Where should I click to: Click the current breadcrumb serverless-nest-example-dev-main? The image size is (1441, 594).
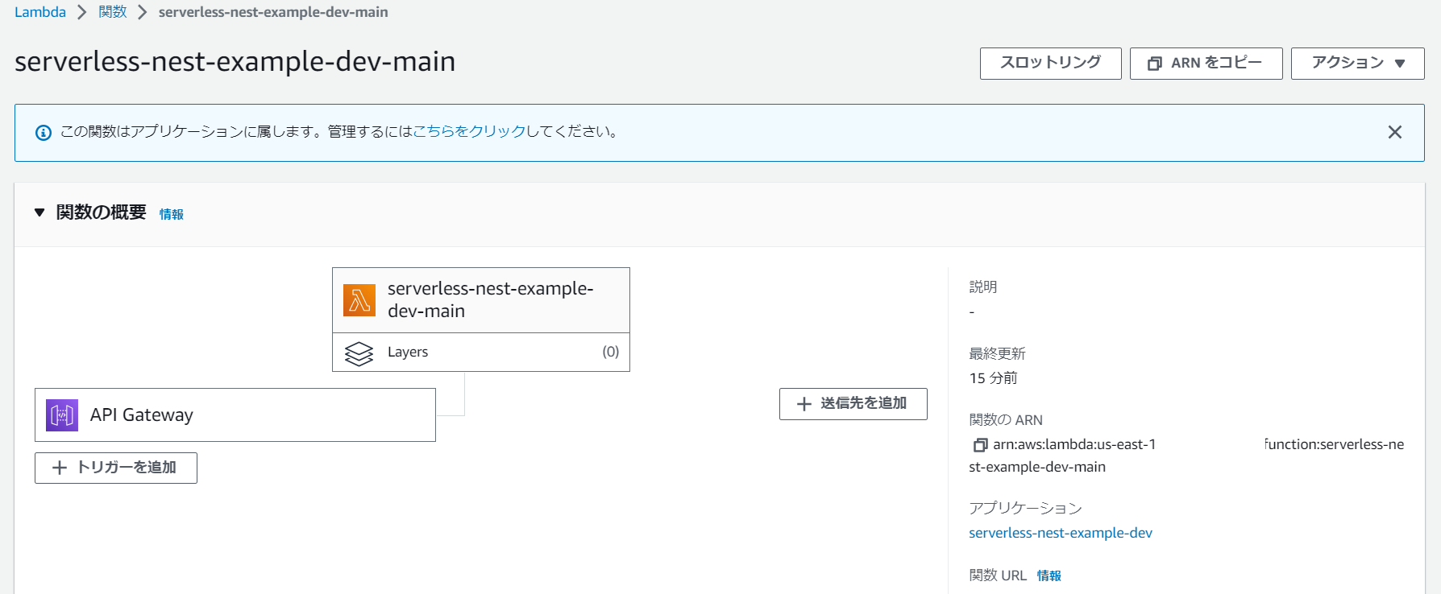(273, 12)
